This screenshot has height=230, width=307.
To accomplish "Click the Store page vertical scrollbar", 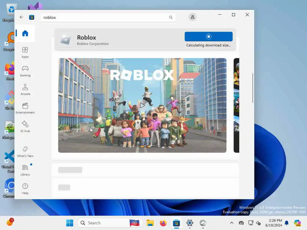I will (x=252, y=88).
